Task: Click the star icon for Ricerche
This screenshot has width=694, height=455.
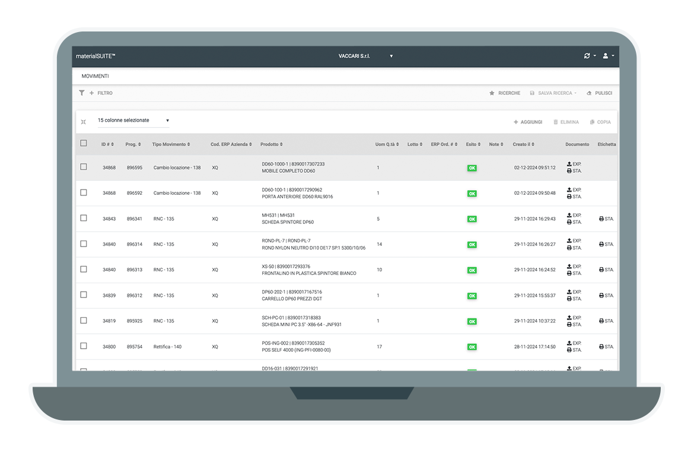Action: point(492,93)
